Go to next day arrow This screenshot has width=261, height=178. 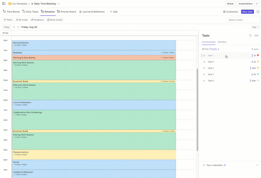(x=18, y=27)
